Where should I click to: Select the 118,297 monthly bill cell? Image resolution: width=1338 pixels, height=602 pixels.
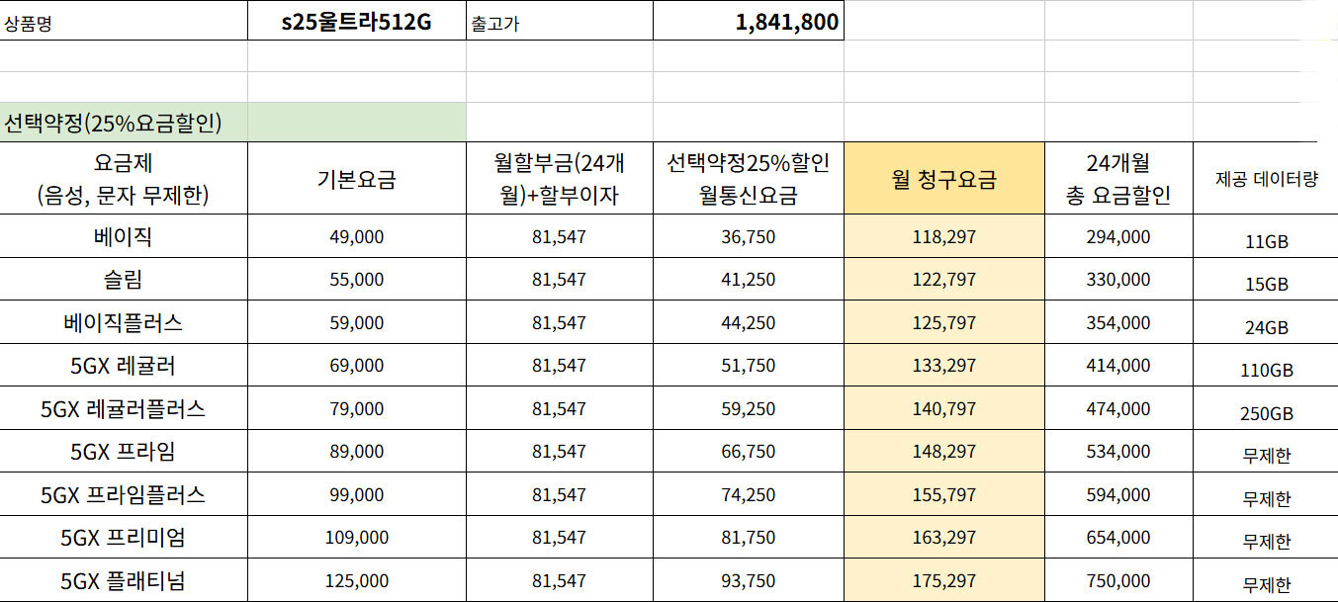[x=943, y=237]
